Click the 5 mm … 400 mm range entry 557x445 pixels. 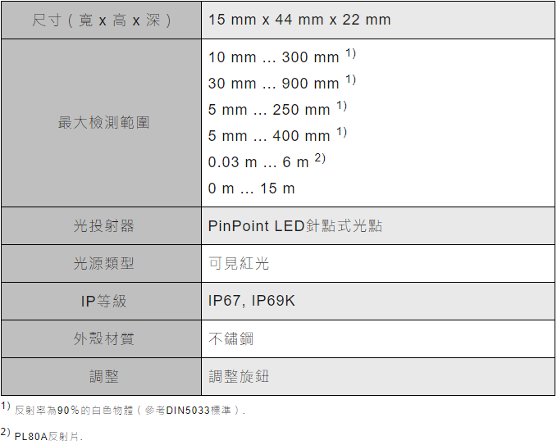pos(270,136)
